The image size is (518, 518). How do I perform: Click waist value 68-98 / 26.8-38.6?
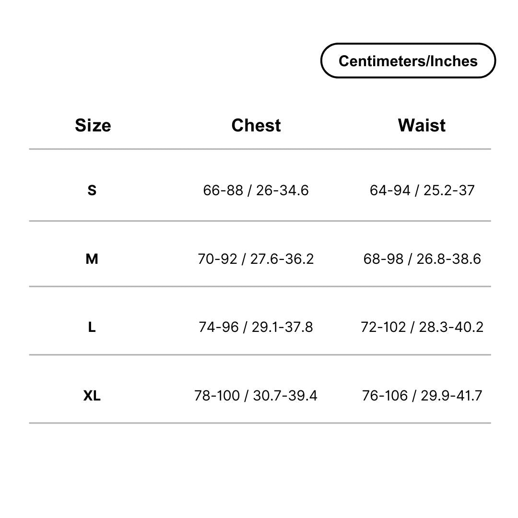(422, 259)
